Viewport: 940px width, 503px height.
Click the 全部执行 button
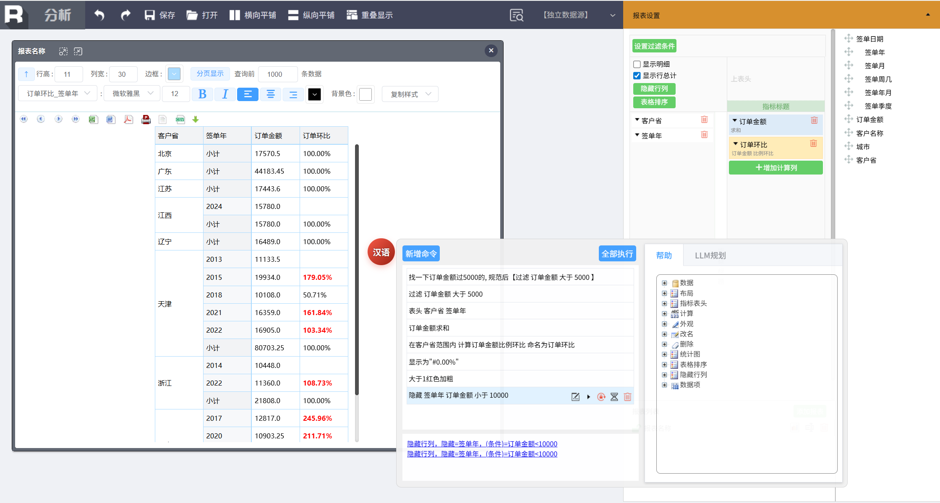pos(617,254)
